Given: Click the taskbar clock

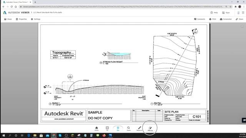Looking at the screenshot, I should 243,135.
